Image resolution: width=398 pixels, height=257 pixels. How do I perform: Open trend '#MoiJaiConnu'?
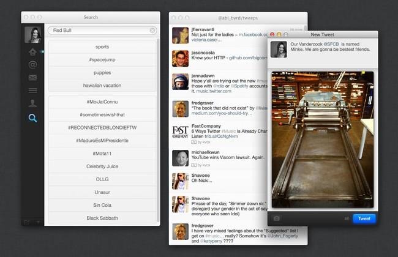coord(102,102)
